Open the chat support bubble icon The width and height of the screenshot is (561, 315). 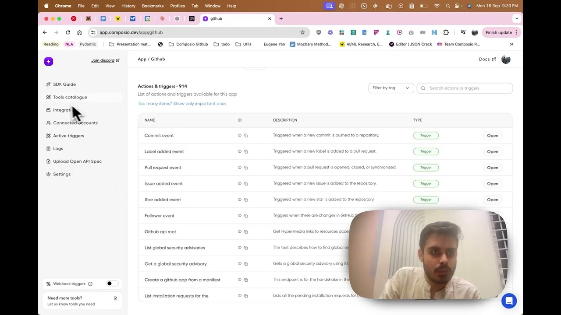(x=509, y=301)
